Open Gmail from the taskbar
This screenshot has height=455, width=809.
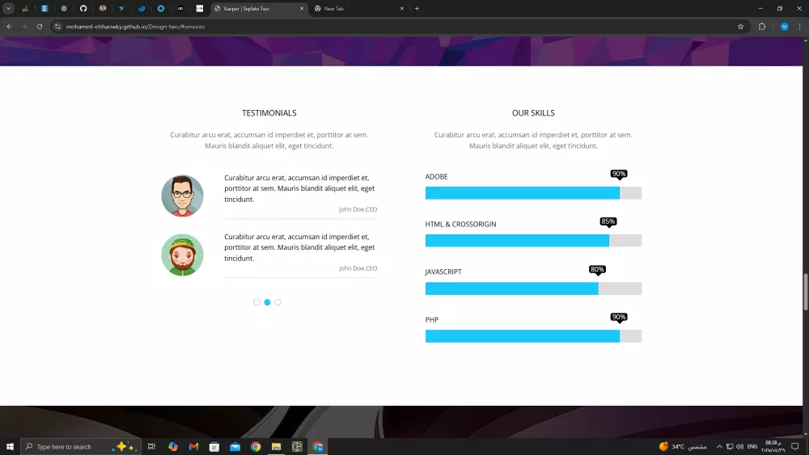(x=193, y=446)
